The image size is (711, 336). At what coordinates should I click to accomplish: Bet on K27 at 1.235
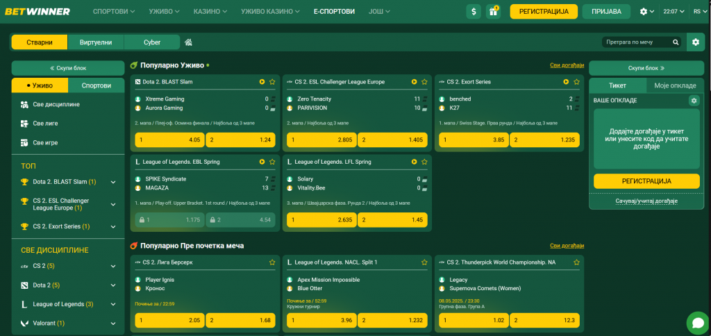(x=544, y=140)
